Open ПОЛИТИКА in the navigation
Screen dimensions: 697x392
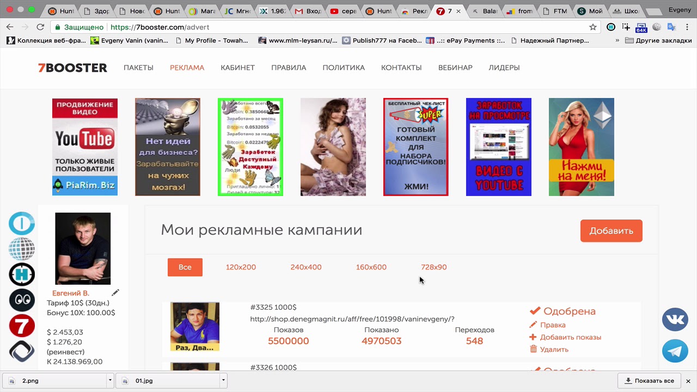[344, 68]
